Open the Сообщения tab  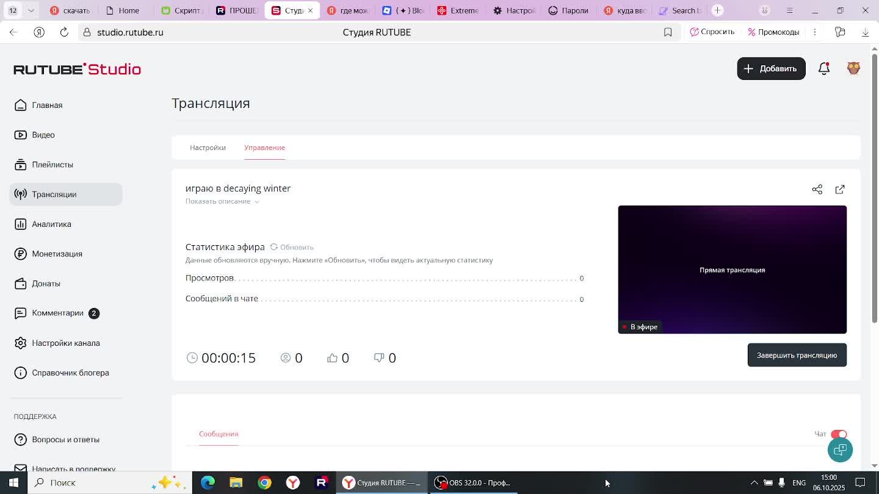coord(219,434)
